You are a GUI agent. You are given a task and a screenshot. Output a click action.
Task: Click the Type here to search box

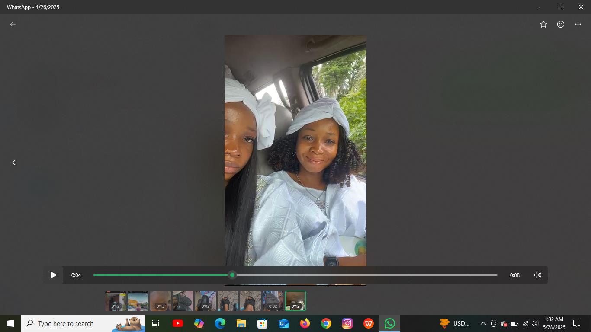pos(74,323)
